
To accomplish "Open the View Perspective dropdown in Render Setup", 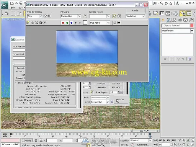I will coord(108,102).
